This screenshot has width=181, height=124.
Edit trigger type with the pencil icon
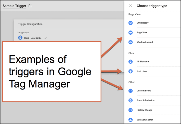pos(46,38)
